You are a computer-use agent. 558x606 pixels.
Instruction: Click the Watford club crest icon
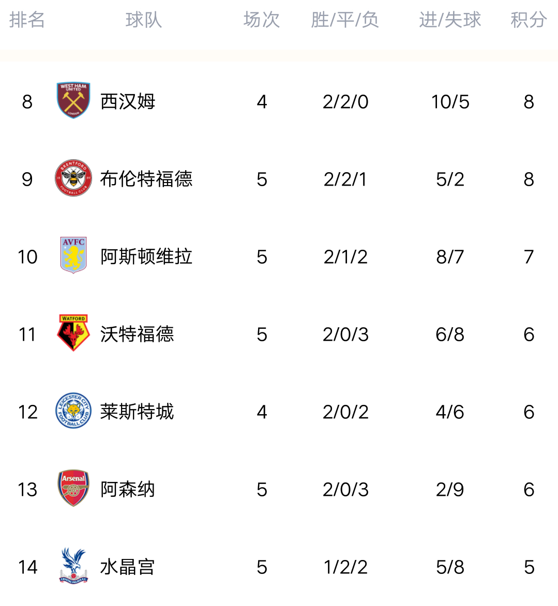73,333
